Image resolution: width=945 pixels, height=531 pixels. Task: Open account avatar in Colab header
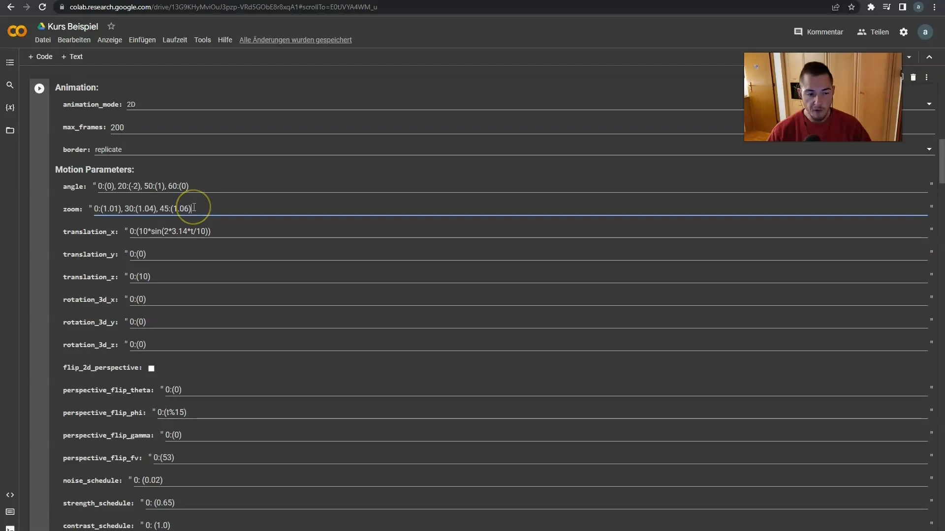(925, 32)
